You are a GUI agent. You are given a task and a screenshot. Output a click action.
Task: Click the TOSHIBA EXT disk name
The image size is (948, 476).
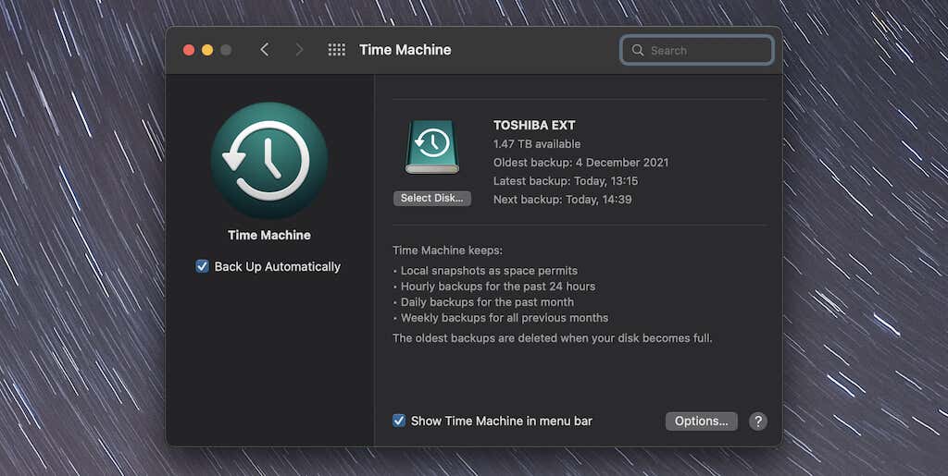(534, 126)
